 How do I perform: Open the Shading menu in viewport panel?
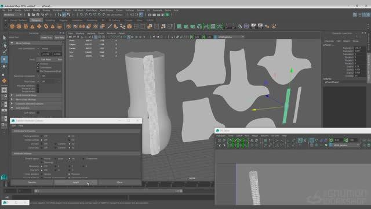(x=80, y=34)
